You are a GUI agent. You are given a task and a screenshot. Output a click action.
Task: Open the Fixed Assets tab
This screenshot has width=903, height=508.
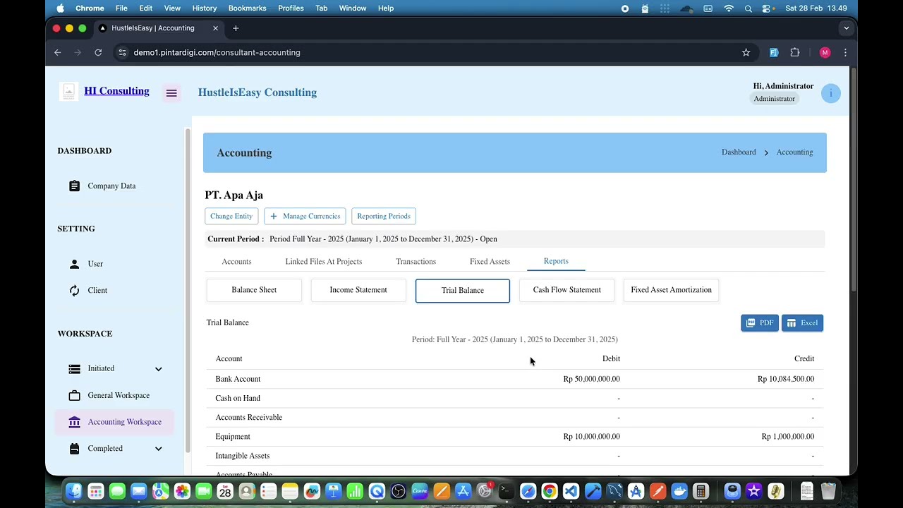pos(490,262)
